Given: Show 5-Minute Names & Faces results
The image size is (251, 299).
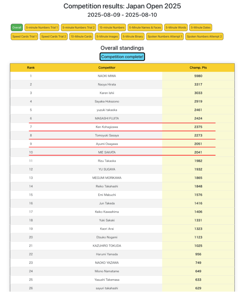Looking at the screenshot, I should [x=145, y=28].
